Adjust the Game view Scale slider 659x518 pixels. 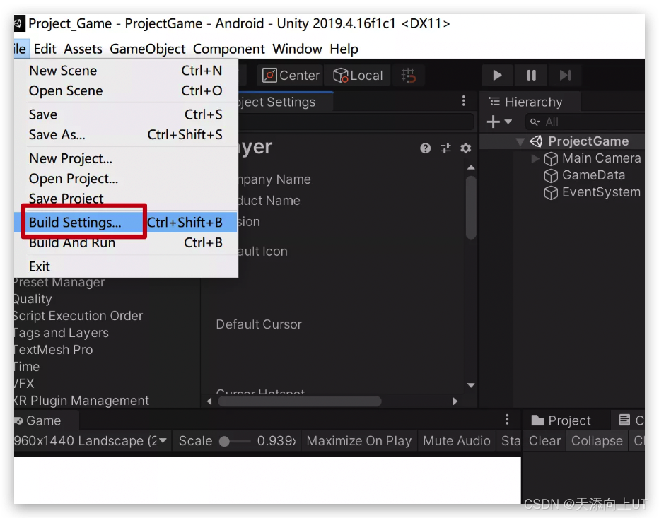[x=235, y=441]
